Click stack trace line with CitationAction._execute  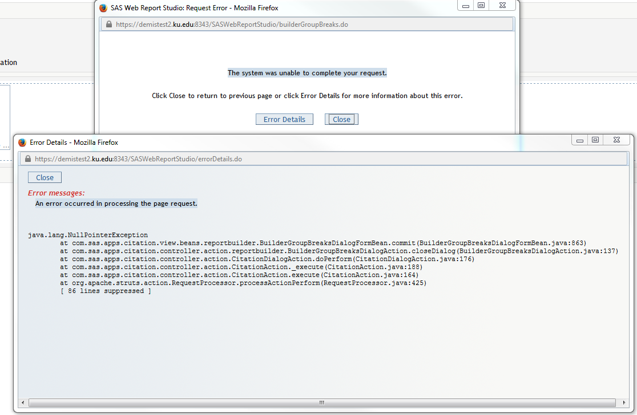[x=241, y=267]
